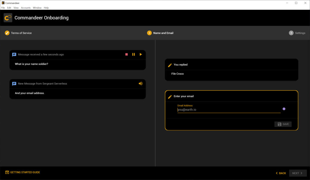This screenshot has height=180, width=310.
Task: Click the Commandeer title bar app icon
Action: (3, 3)
